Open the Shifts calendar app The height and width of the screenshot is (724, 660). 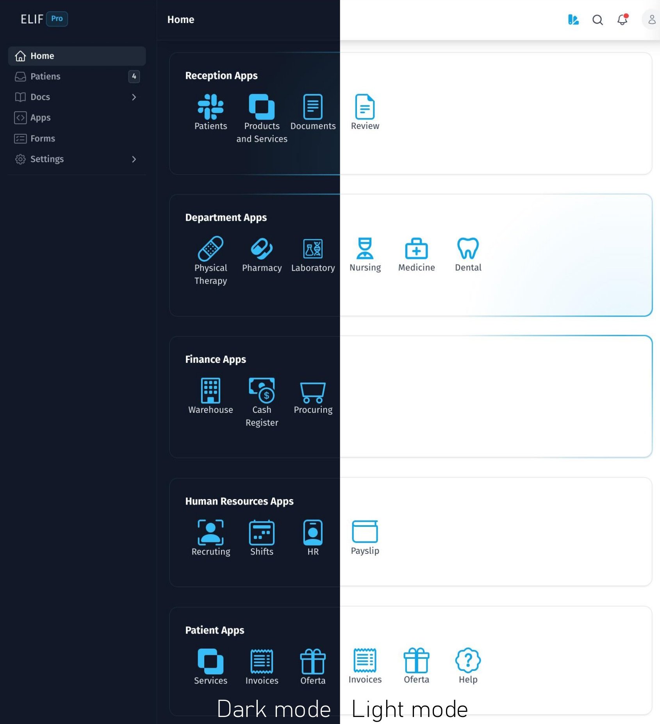coord(262,533)
